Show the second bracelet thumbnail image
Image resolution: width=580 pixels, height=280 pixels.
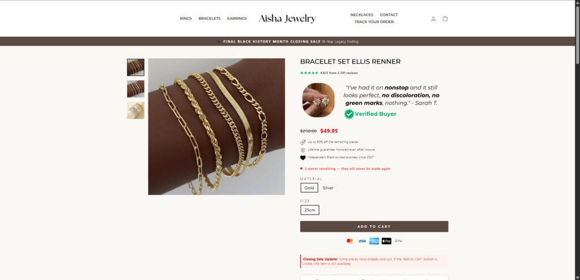(136, 89)
